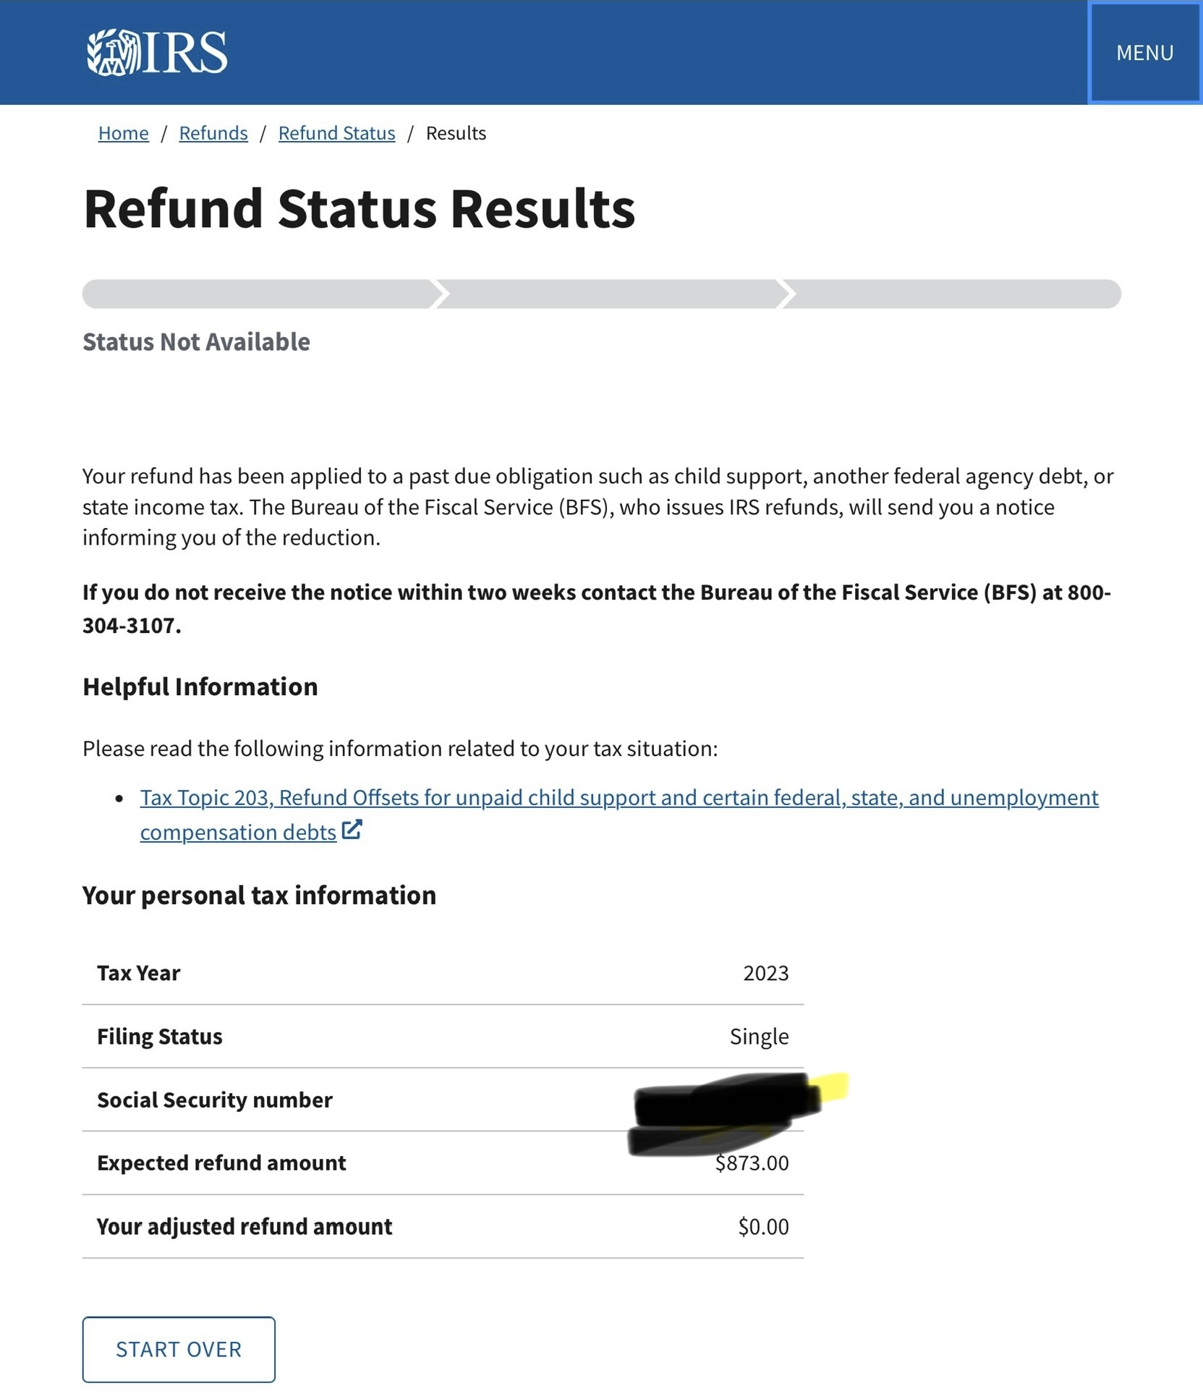1203x1399 pixels.
Task: Click the external link icon after compensation debts
Action: [352, 830]
